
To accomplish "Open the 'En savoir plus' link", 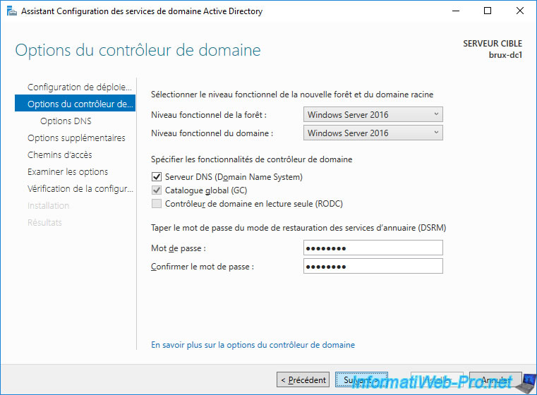I will (x=253, y=345).
